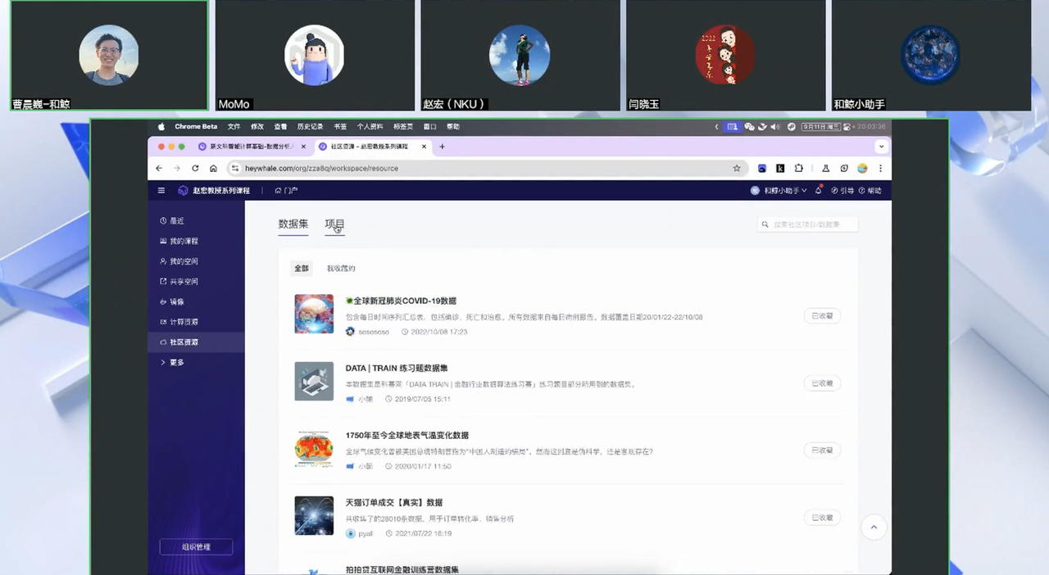Open Chrome profile avatar
Screen dimensions: 1049x575
862,168
